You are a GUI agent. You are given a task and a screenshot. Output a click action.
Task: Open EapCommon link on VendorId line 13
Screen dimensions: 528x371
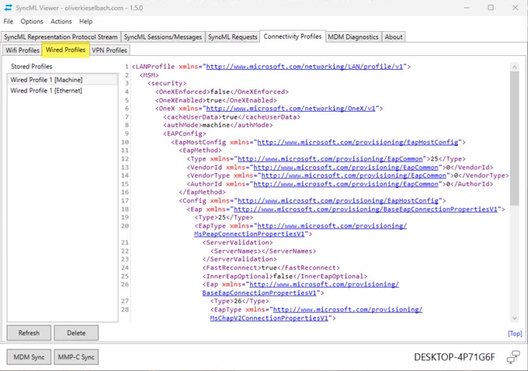point(346,168)
